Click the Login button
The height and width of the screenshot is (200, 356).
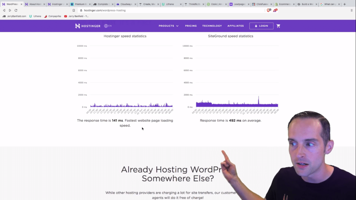(261, 26)
